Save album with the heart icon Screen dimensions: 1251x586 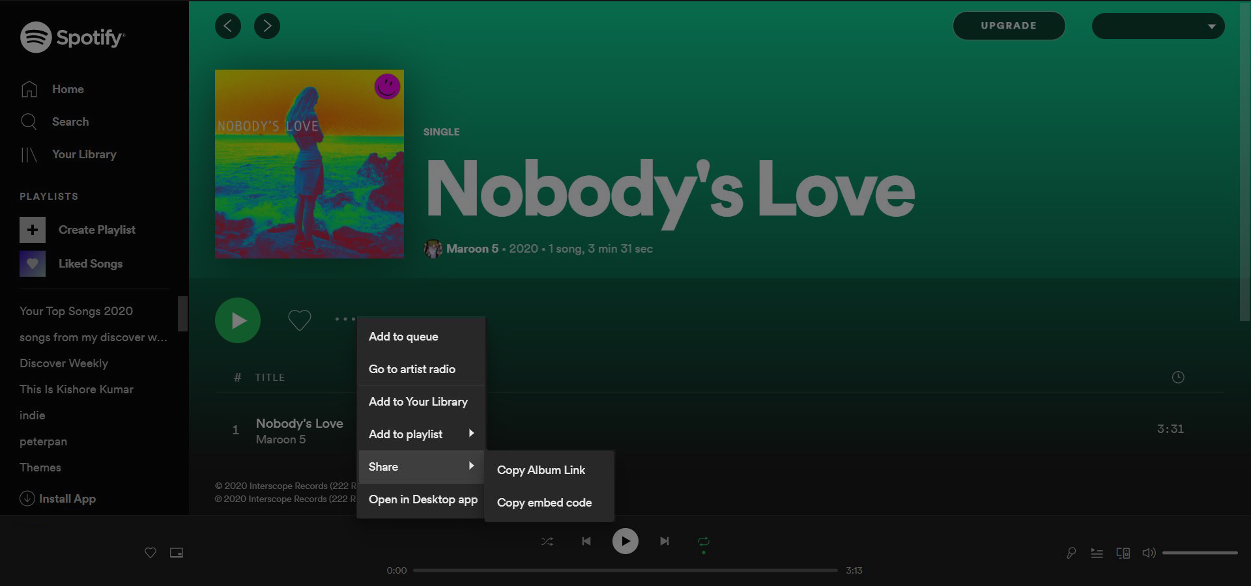pyautogui.click(x=300, y=320)
